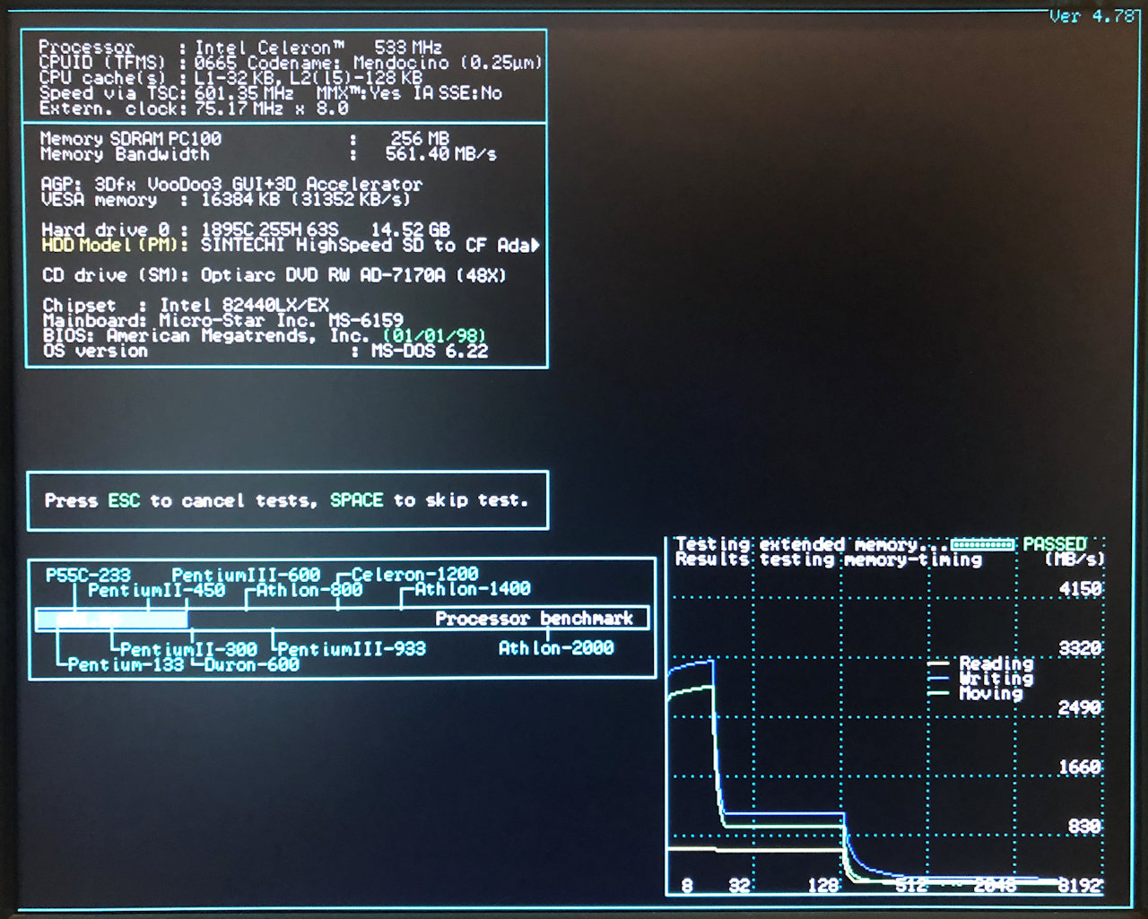Select the Athlon-2000 benchmark marker label
Screen dimensions: 1148x919
point(555,648)
